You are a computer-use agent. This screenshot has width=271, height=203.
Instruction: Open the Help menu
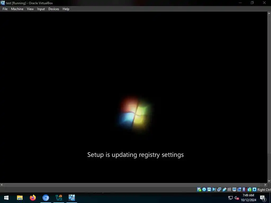(x=66, y=9)
